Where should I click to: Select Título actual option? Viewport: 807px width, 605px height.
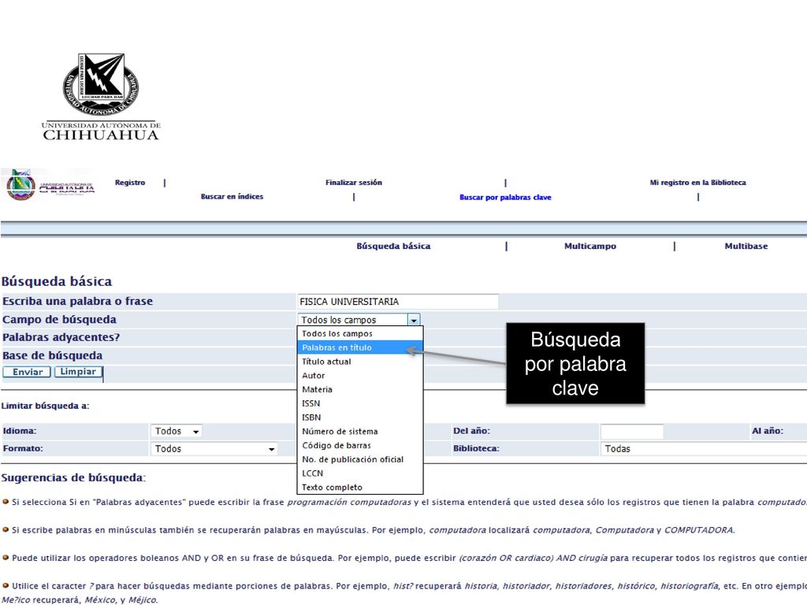[359, 362]
